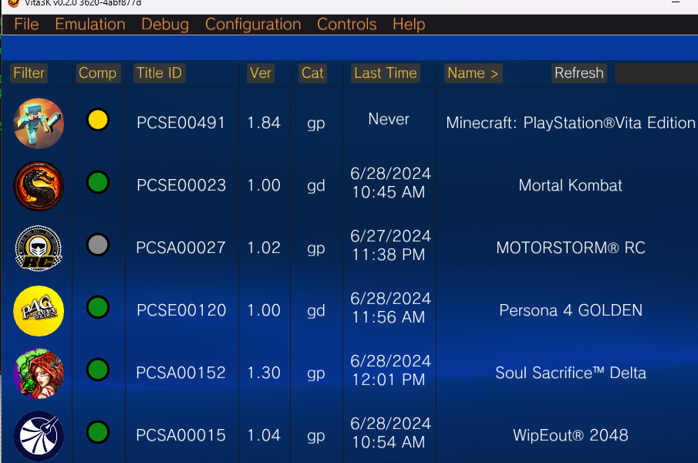Click the Refresh button
The height and width of the screenshot is (463, 698).
pos(579,73)
